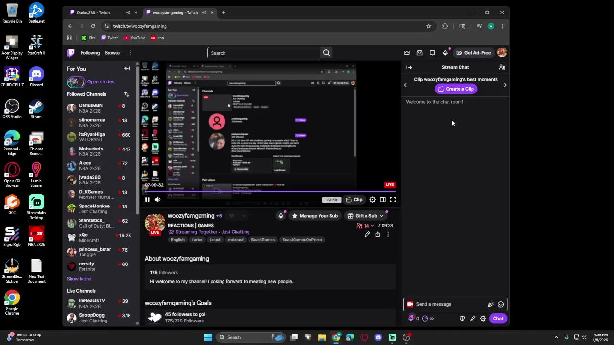614x345 pixels.
Task: Open the emote picker smiley
Action: pos(501,304)
